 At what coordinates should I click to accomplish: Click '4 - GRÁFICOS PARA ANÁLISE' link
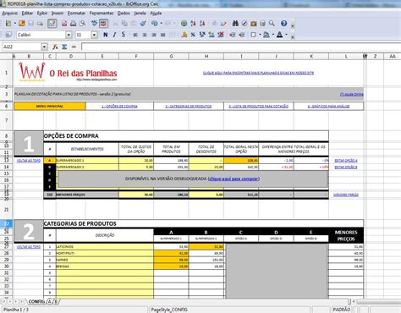328,107
